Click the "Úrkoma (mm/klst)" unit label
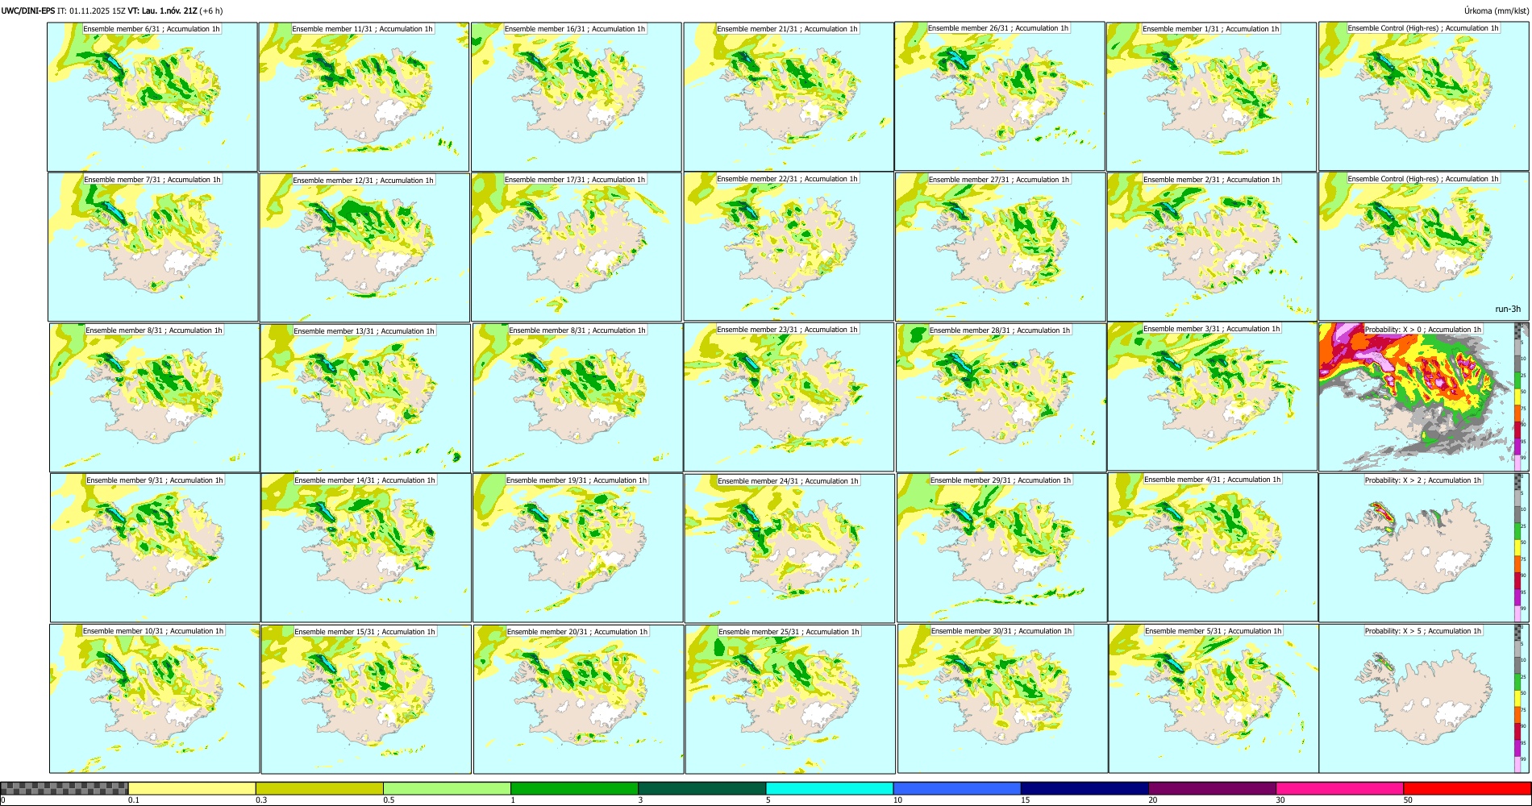Screen dimensions: 1532x806 [1496, 10]
